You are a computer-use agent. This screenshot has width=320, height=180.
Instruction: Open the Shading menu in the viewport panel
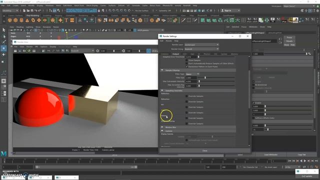[x=20, y=27]
